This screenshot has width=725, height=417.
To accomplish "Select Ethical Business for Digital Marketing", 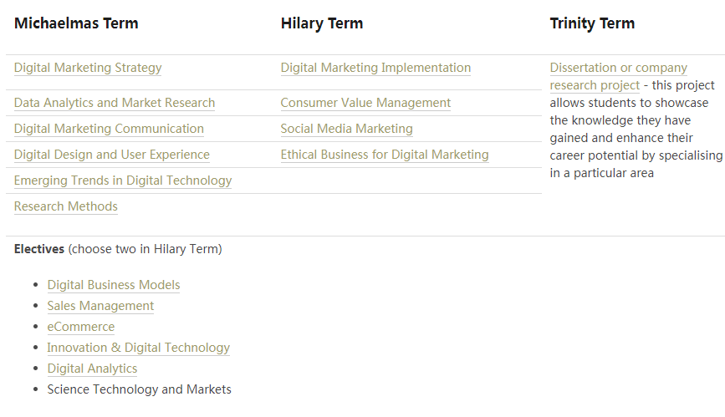I will 385,155.
